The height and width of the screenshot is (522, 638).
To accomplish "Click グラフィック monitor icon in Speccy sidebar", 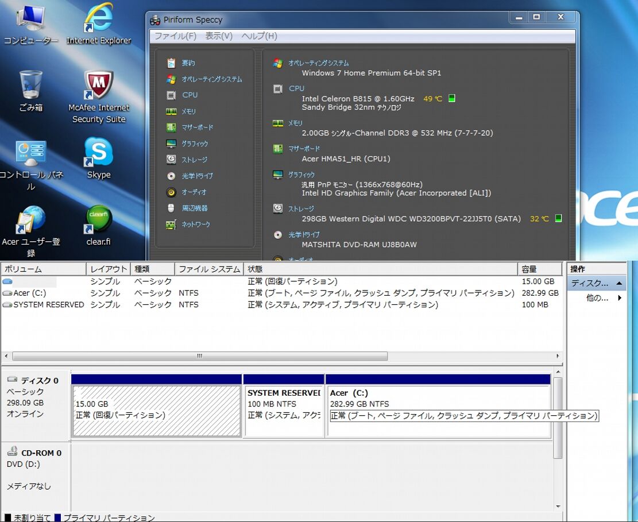I will (171, 143).
